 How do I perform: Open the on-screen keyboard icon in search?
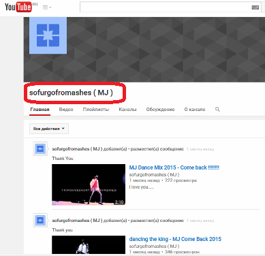[255, 7]
